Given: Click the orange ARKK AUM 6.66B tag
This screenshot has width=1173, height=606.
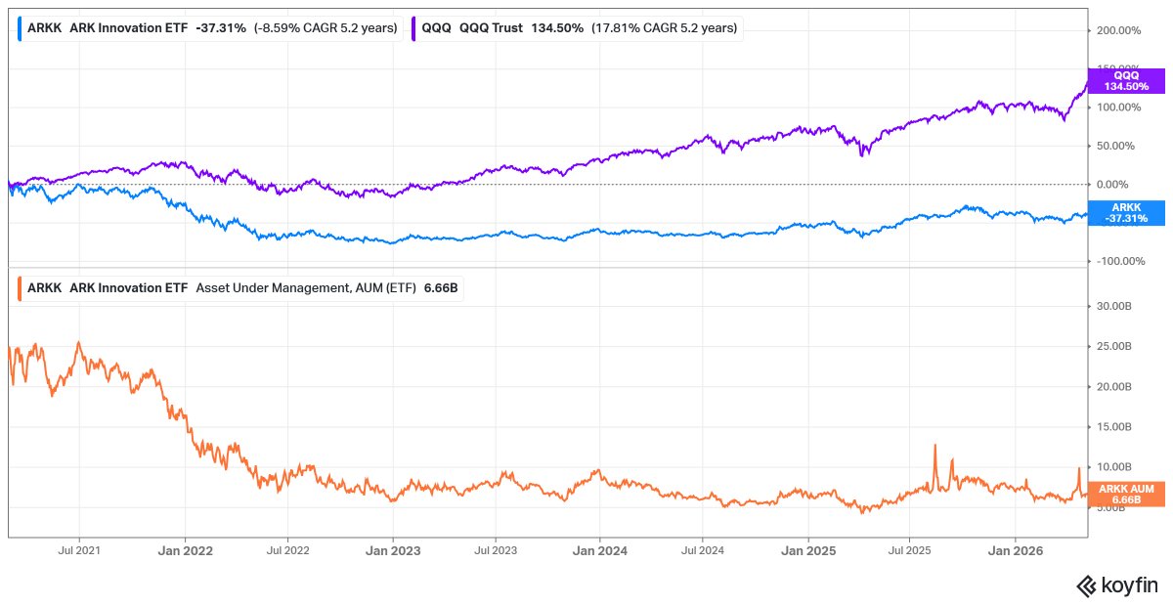Looking at the screenshot, I should 1126,494.
